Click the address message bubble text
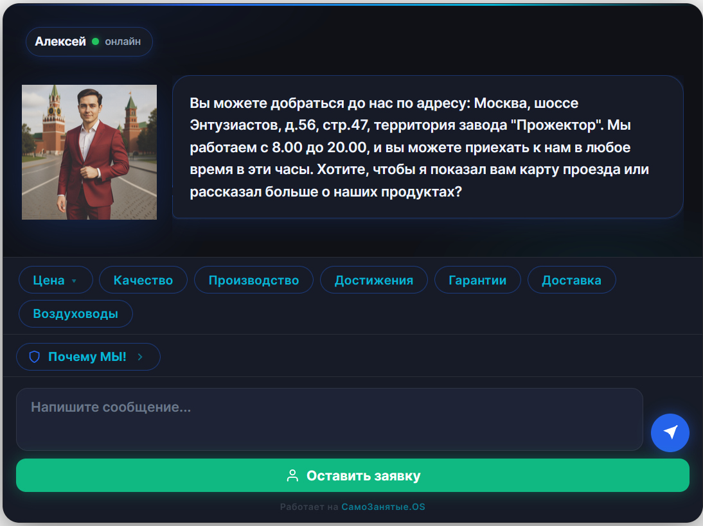 [419, 148]
